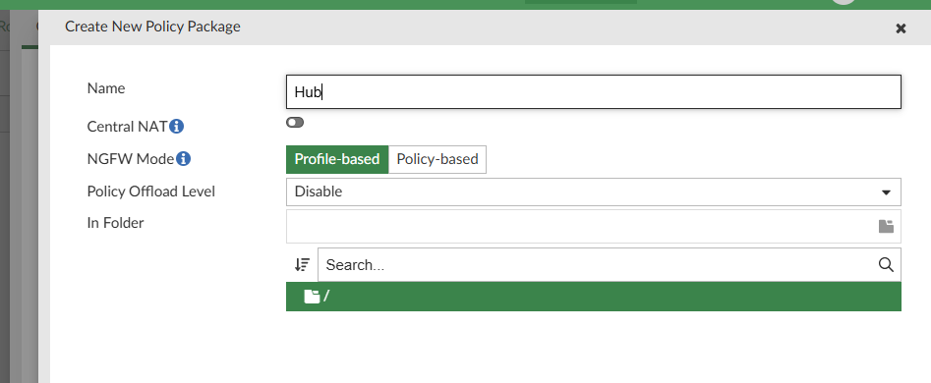Close the Create New Policy Package dialog
The image size is (931, 383).
click(901, 28)
